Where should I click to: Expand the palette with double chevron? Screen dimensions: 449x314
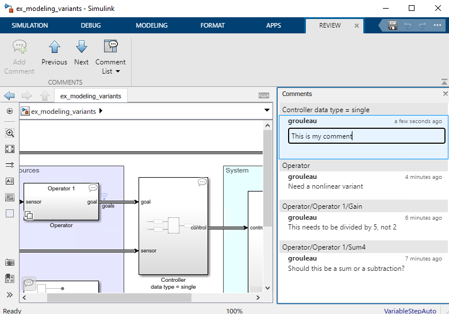pos(10,294)
